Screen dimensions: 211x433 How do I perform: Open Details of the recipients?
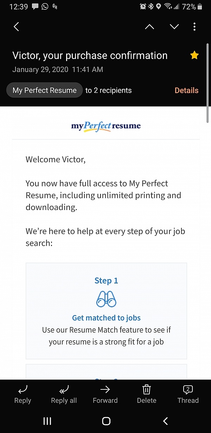186,90
